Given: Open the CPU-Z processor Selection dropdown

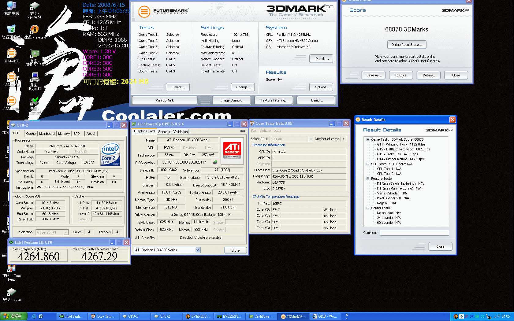Looking at the screenshot, I should tap(66, 232).
